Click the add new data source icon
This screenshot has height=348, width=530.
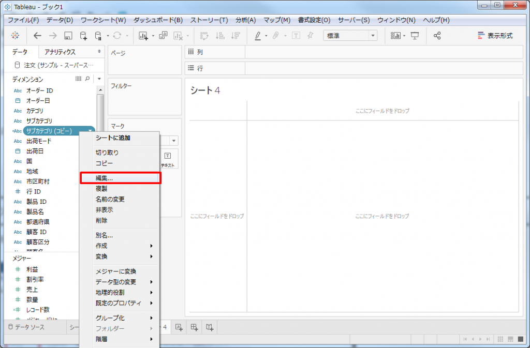[x=83, y=36]
